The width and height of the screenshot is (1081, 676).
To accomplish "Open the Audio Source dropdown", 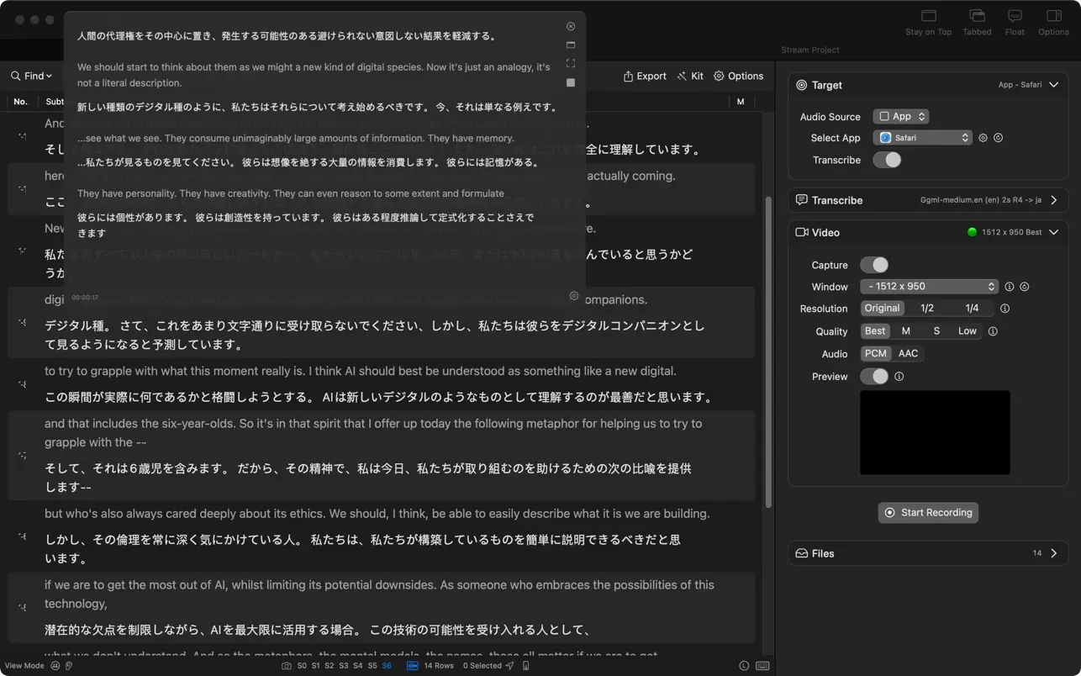I will tap(900, 117).
